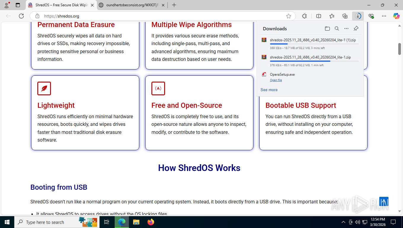Click the How ShredOS Works heading
Viewport: 403px width, 228px height.
click(199, 168)
